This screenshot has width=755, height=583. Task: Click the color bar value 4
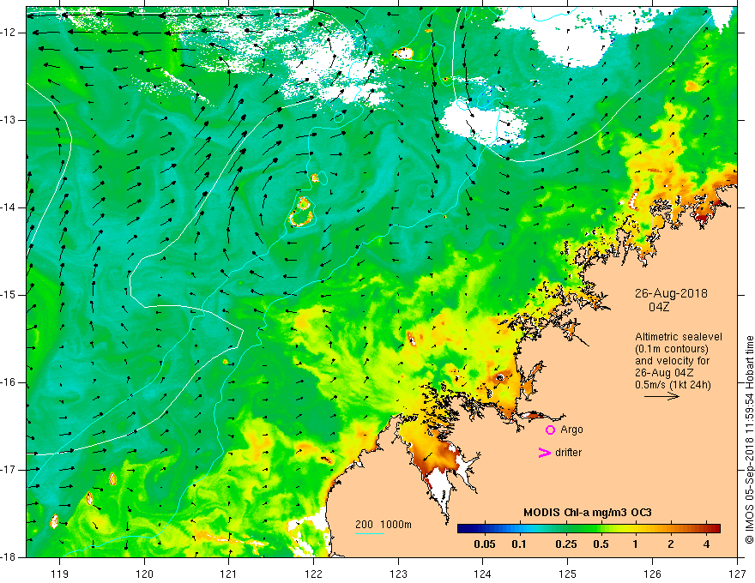coord(706,544)
